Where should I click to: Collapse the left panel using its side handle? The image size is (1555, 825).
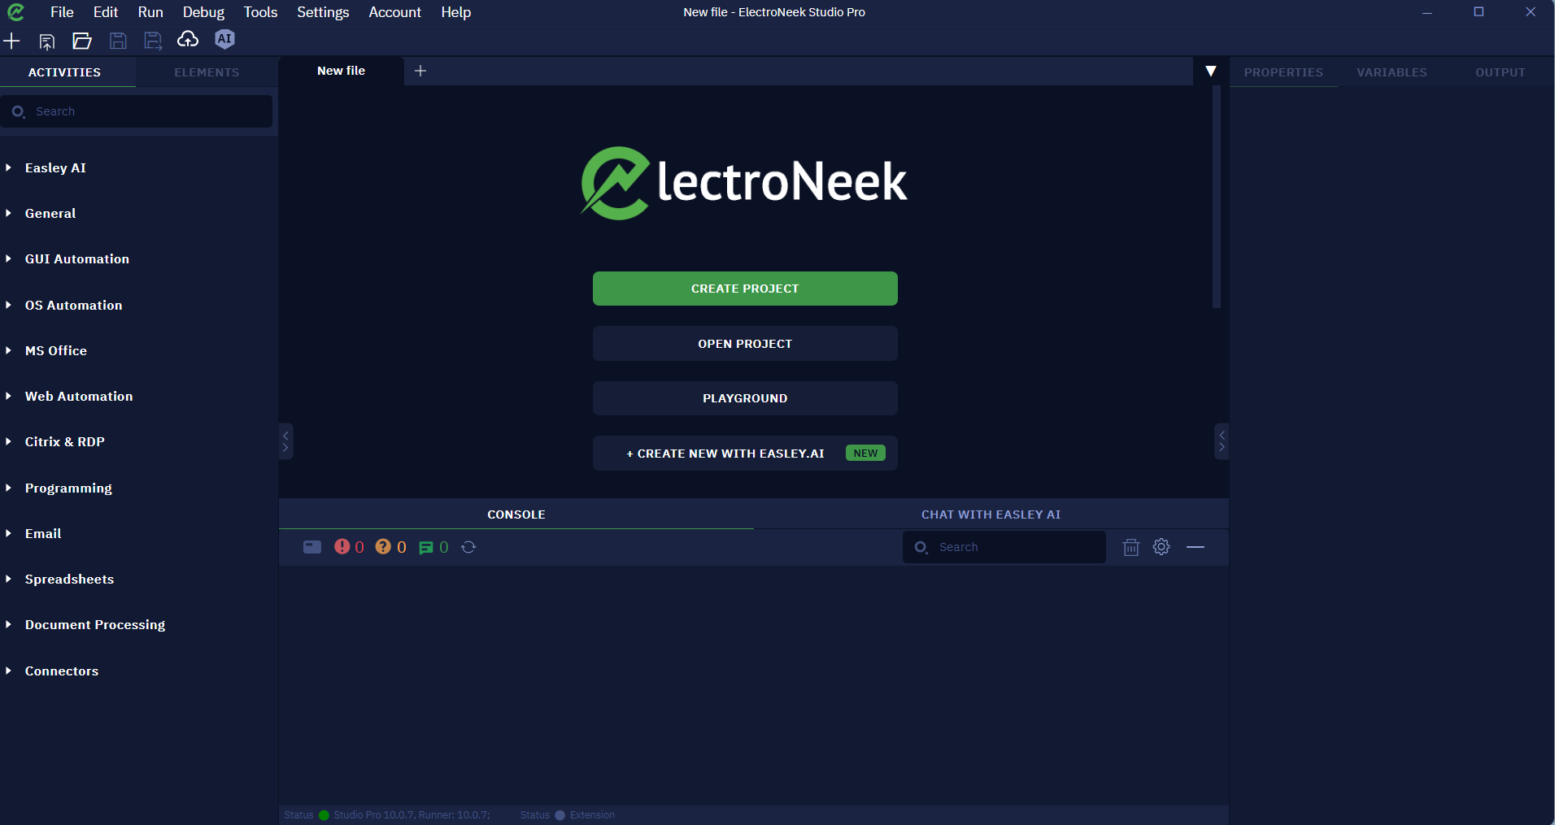pyautogui.click(x=285, y=441)
